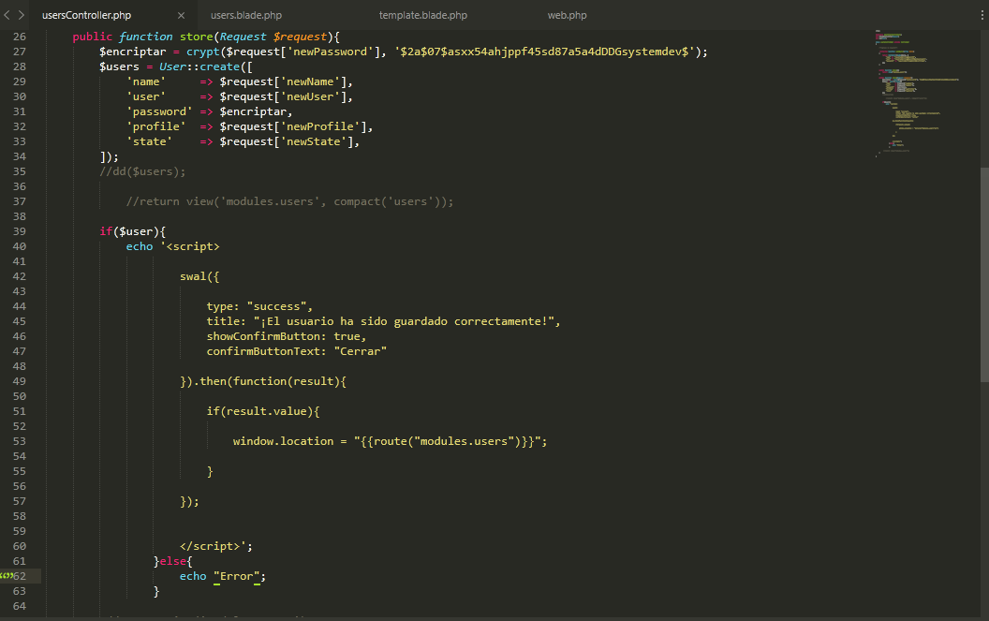This screenshot has height=621, width=989.
Task: Click showConfirmButton: true
Action: tap(287, 336)
